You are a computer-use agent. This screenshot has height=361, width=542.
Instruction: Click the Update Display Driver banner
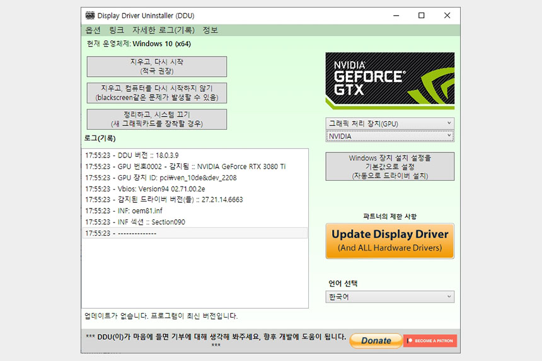(390, 241)
